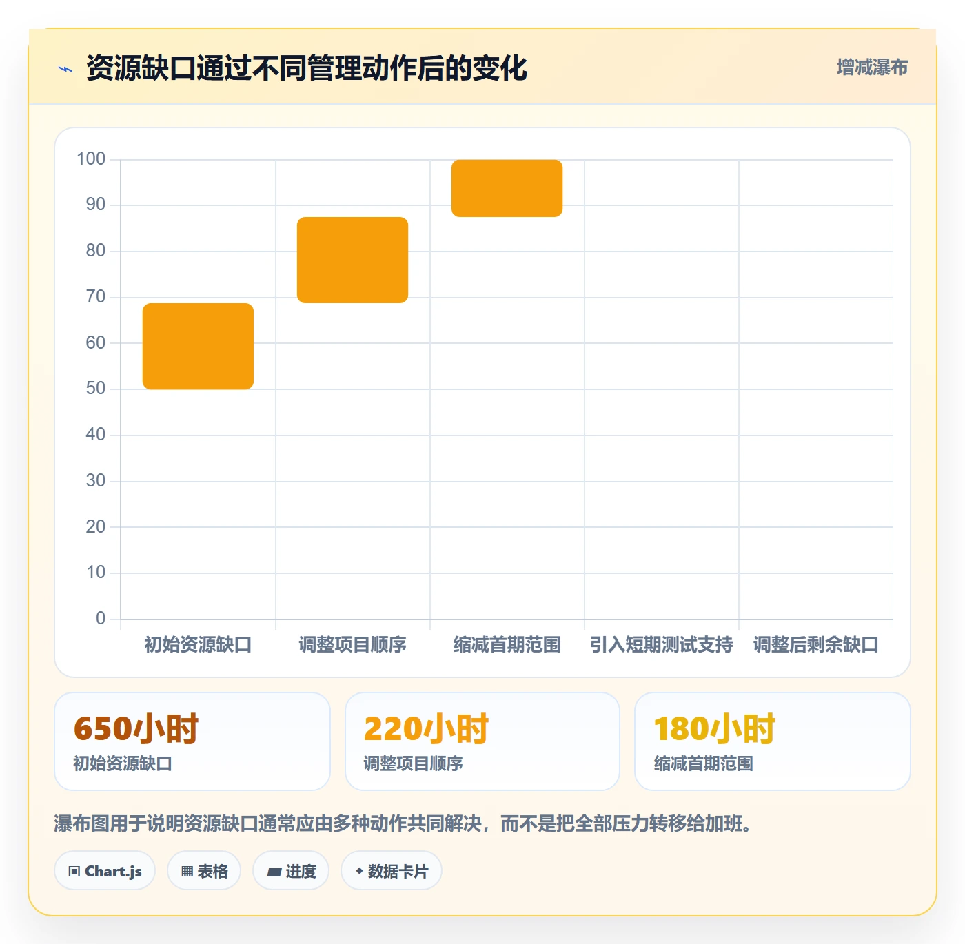Select the 表格 tag chip

click(204, 871)
